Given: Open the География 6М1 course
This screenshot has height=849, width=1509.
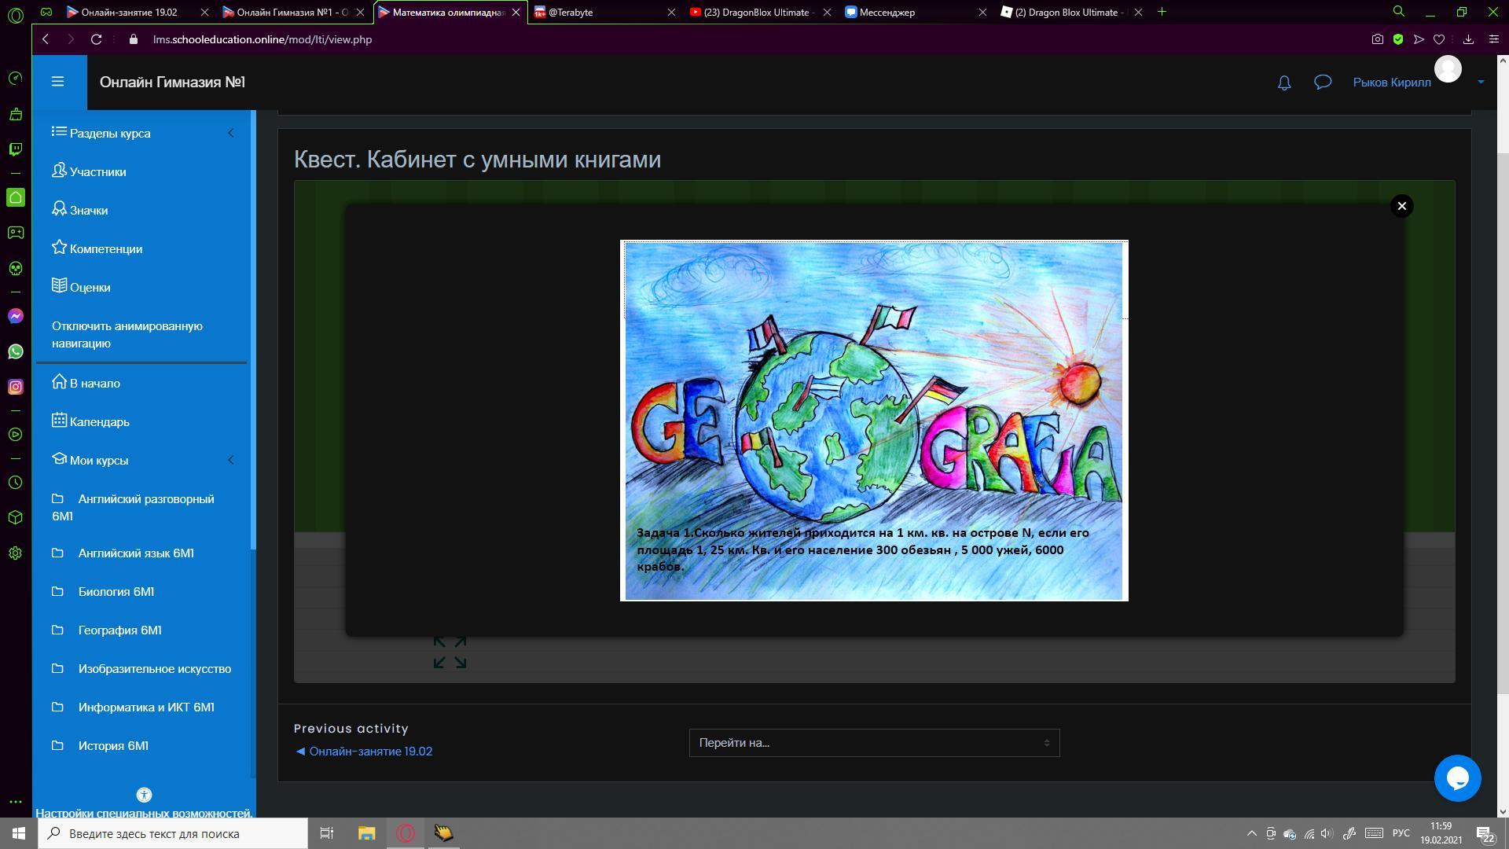Looking at the screenshot, I should click(x=119, y=630).
